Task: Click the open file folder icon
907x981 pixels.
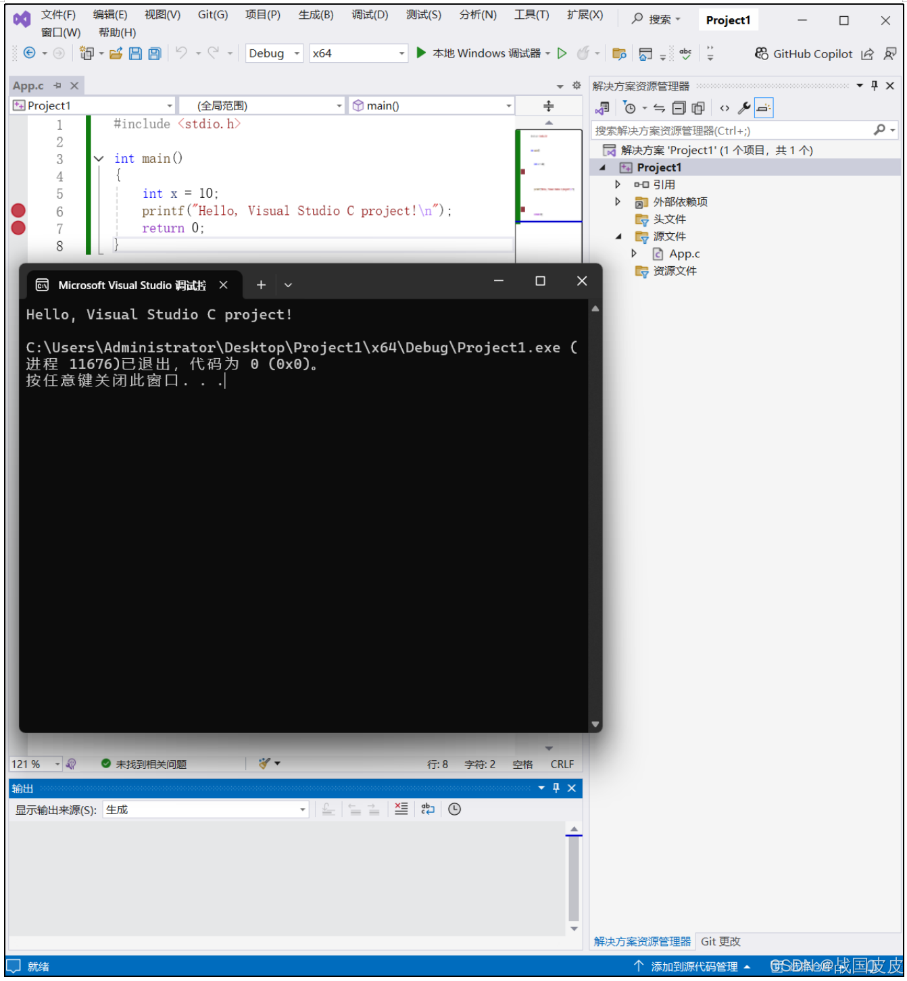Action: [x=116, y=53]
